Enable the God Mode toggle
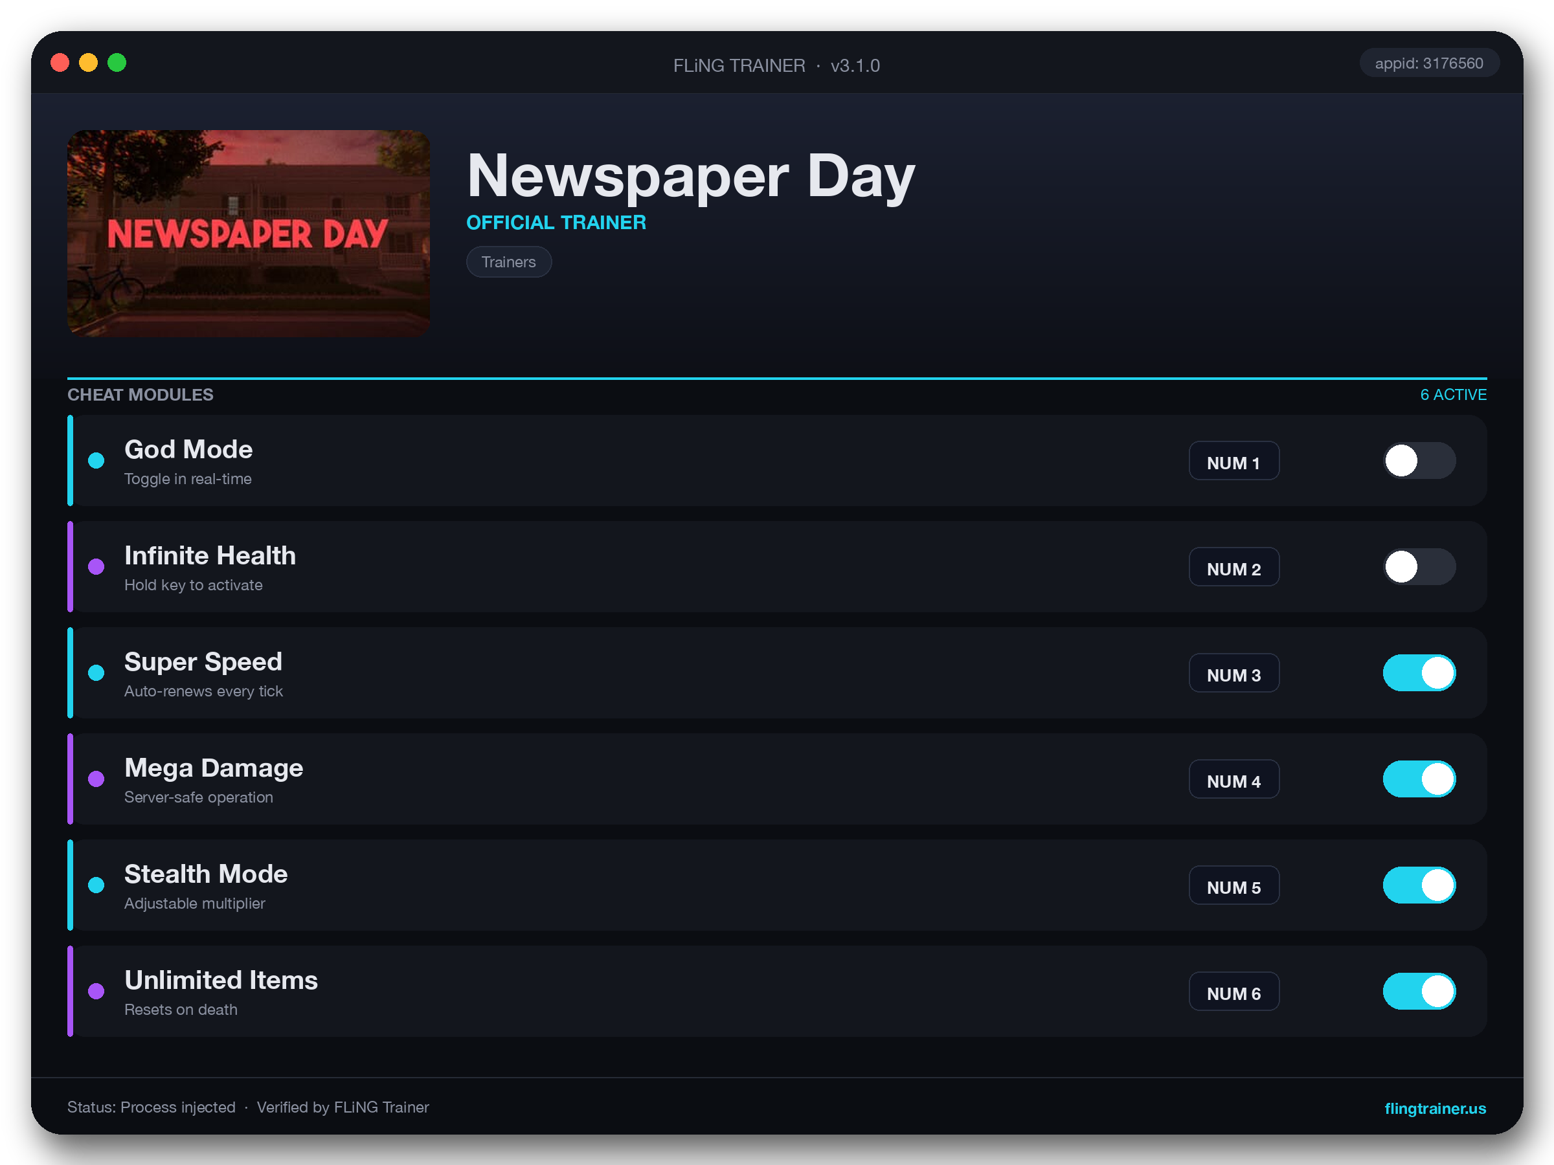The width and height of the screenshot is (1554, 1165). click(1419, 461)
